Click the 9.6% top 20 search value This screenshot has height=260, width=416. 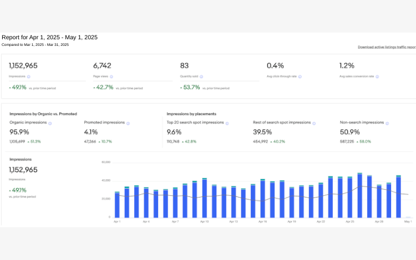tap(174, 132)
